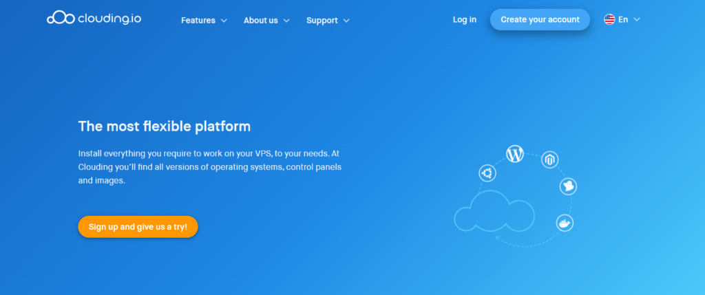Image resolution: width=705 pixels, height=295 pixels.
Task: Click the WordPress icon above the cloud
Action: pos(515,154)
